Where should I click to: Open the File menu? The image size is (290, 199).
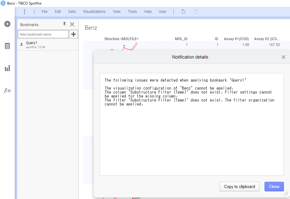[x=44, y=12]
